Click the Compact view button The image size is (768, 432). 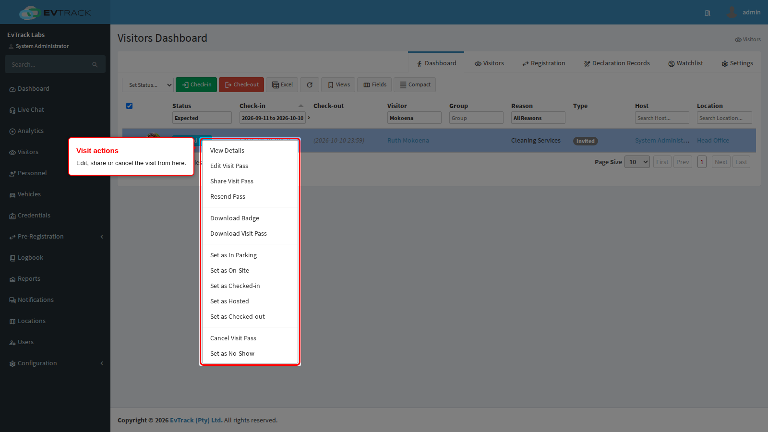pos(415,85)
